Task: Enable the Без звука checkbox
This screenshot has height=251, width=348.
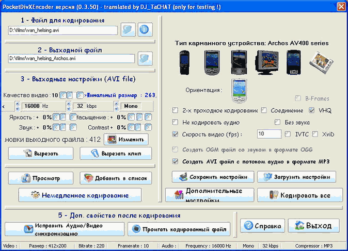Action: coord(277,122)
